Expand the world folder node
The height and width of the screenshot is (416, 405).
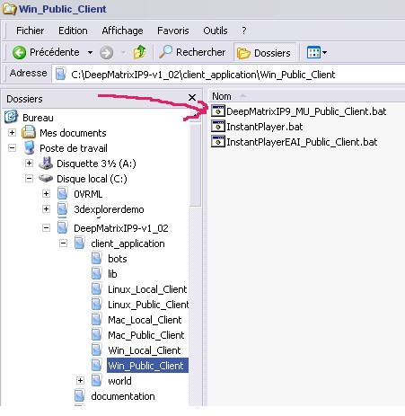pos(80,381)
